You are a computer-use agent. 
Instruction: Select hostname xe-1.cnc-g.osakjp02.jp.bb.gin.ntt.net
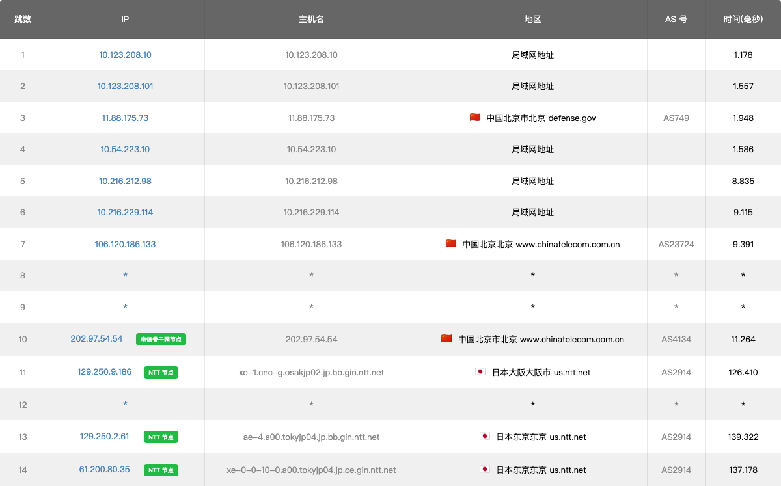[311, 372]
